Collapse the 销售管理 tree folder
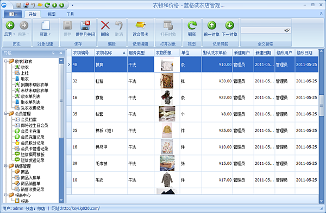 (6, 166)
